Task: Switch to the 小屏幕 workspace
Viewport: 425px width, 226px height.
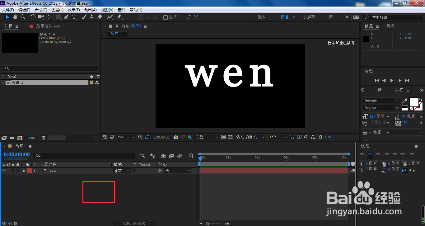Action: coord(309,17)
